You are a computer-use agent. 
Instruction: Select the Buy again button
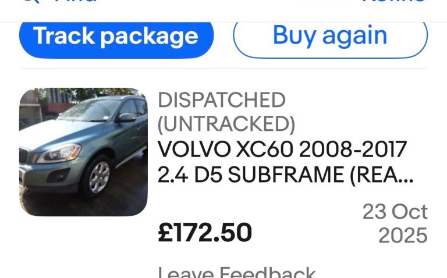click(x=331, y=37)
